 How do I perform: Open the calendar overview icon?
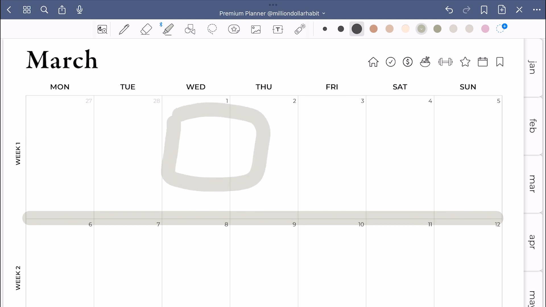pyautogui.click(x=483, y=62)
